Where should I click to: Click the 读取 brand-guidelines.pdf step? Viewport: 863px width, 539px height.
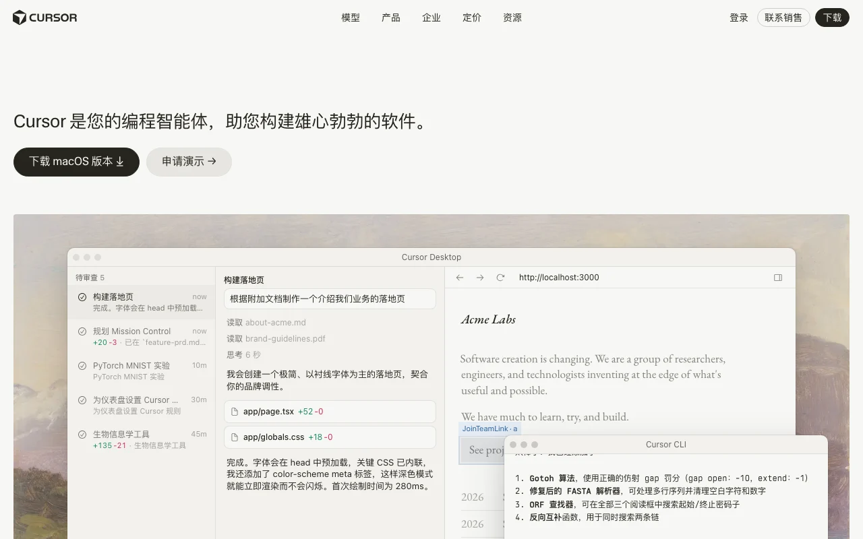pos(276,339)
